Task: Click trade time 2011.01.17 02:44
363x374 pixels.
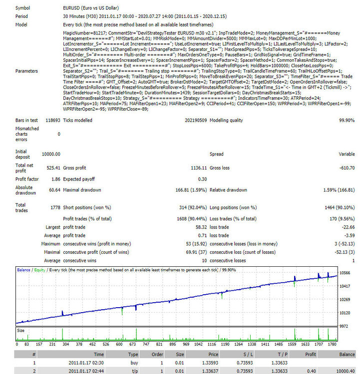Action: point(86,371)
